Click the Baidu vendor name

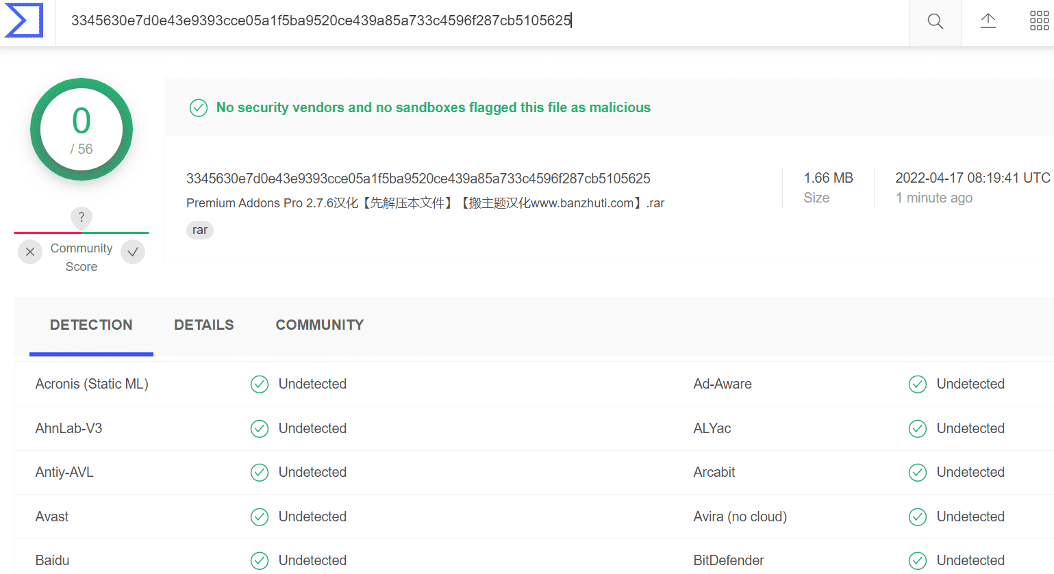coord(52,560)
